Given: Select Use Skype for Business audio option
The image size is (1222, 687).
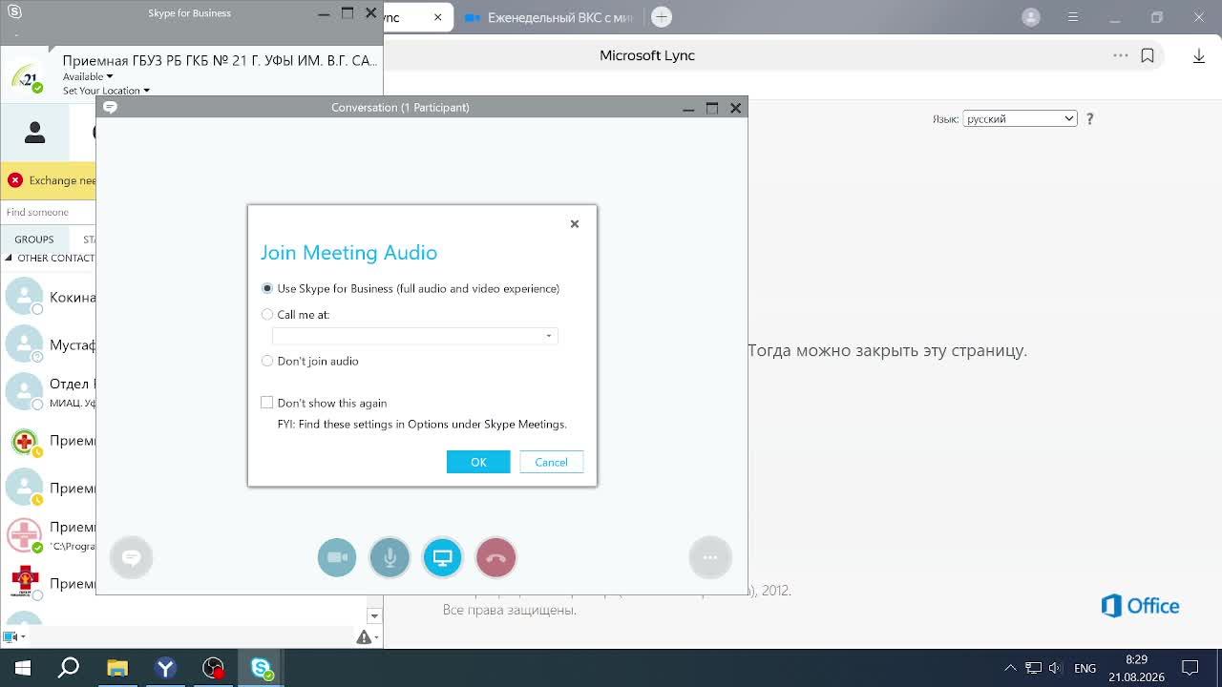Looking at the screenshot, I should tap(267, 288).
